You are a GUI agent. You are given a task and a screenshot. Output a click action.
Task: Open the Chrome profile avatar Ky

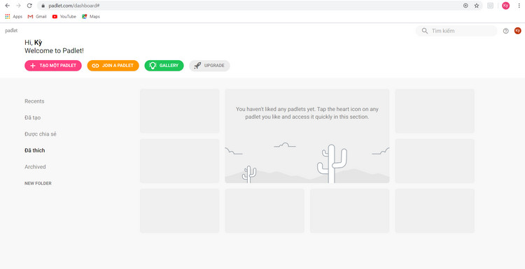[505, 6]
